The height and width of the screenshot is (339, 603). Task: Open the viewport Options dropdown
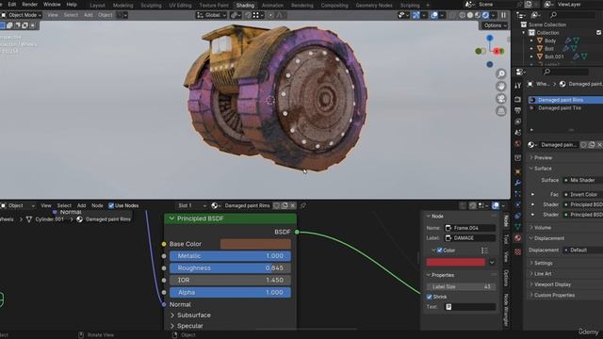tap(495, 25)
